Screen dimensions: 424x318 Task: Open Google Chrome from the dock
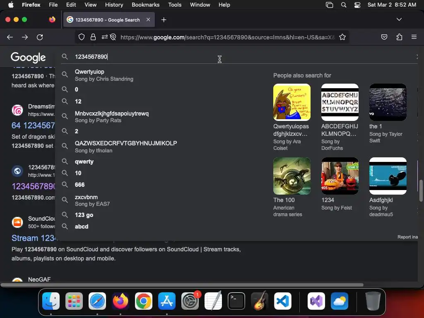144,301
